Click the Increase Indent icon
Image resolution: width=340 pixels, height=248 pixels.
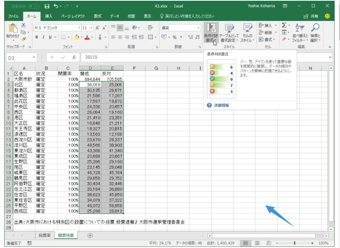pos(141,37)
